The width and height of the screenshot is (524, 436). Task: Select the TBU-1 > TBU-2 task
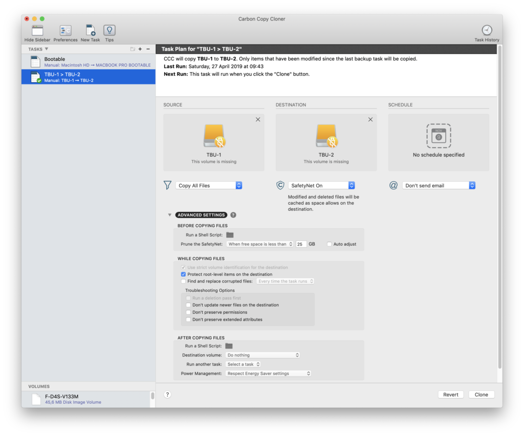coord(89,77)
